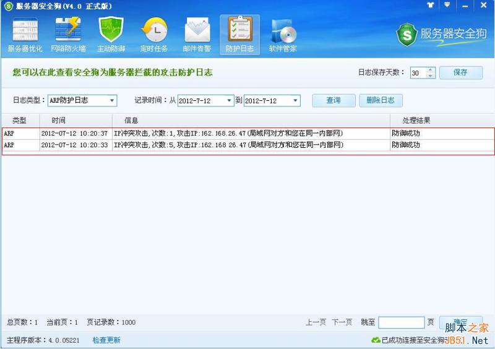
Task: Click the 总页数:1 status text
Action: 22,322
